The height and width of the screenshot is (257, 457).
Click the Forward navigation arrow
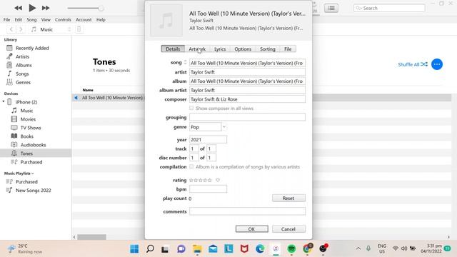21,29
